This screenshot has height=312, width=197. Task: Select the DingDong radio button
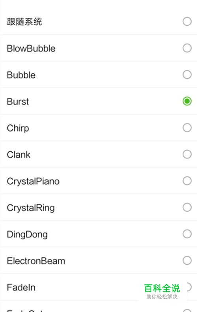(x=187, y=234)
